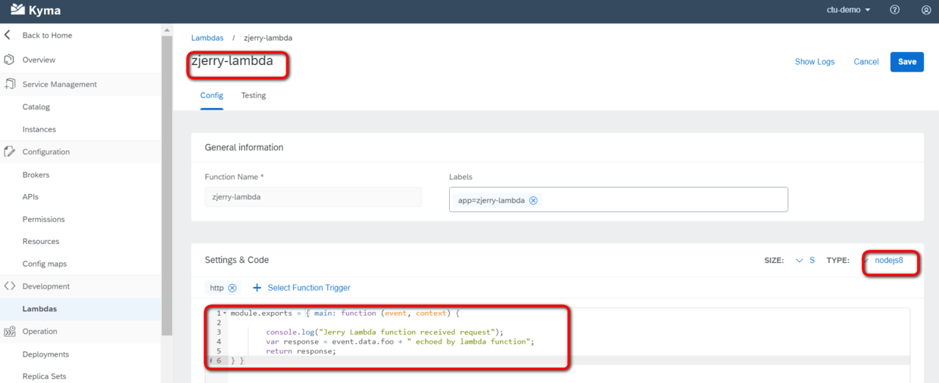Switch to the Testing tab
This screenshot has width=939, height=383.
(x=254, y=96)
